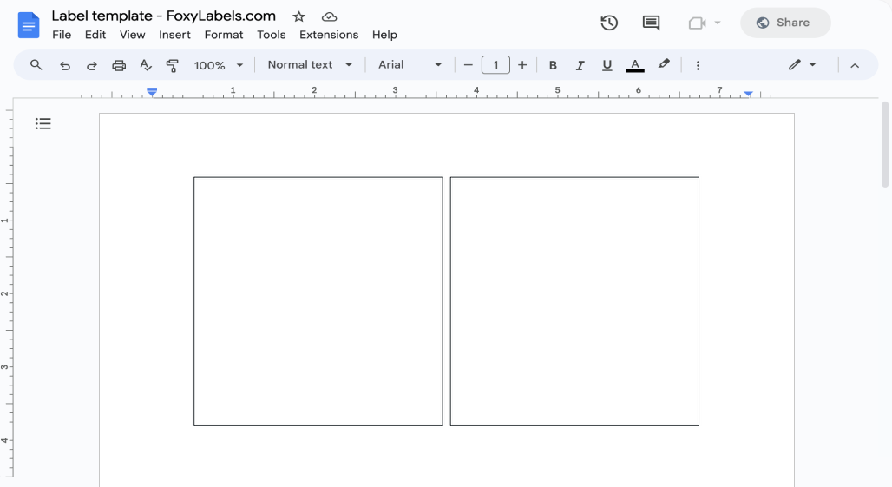Decrease the font size

(469, 65)
